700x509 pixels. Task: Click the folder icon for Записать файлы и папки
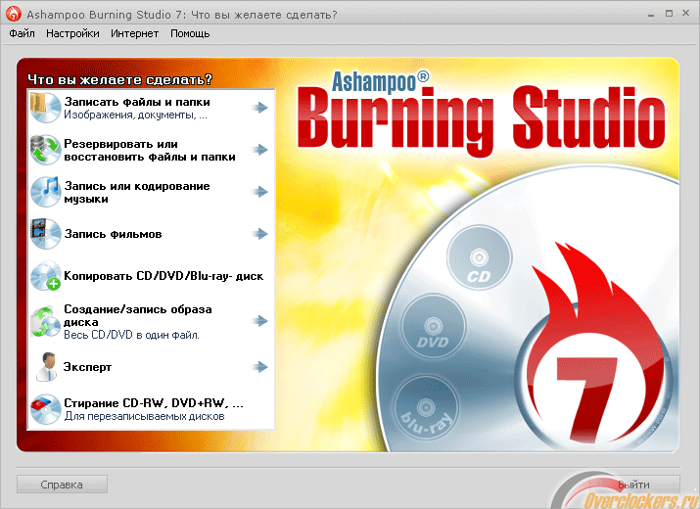tap(45, 108)
